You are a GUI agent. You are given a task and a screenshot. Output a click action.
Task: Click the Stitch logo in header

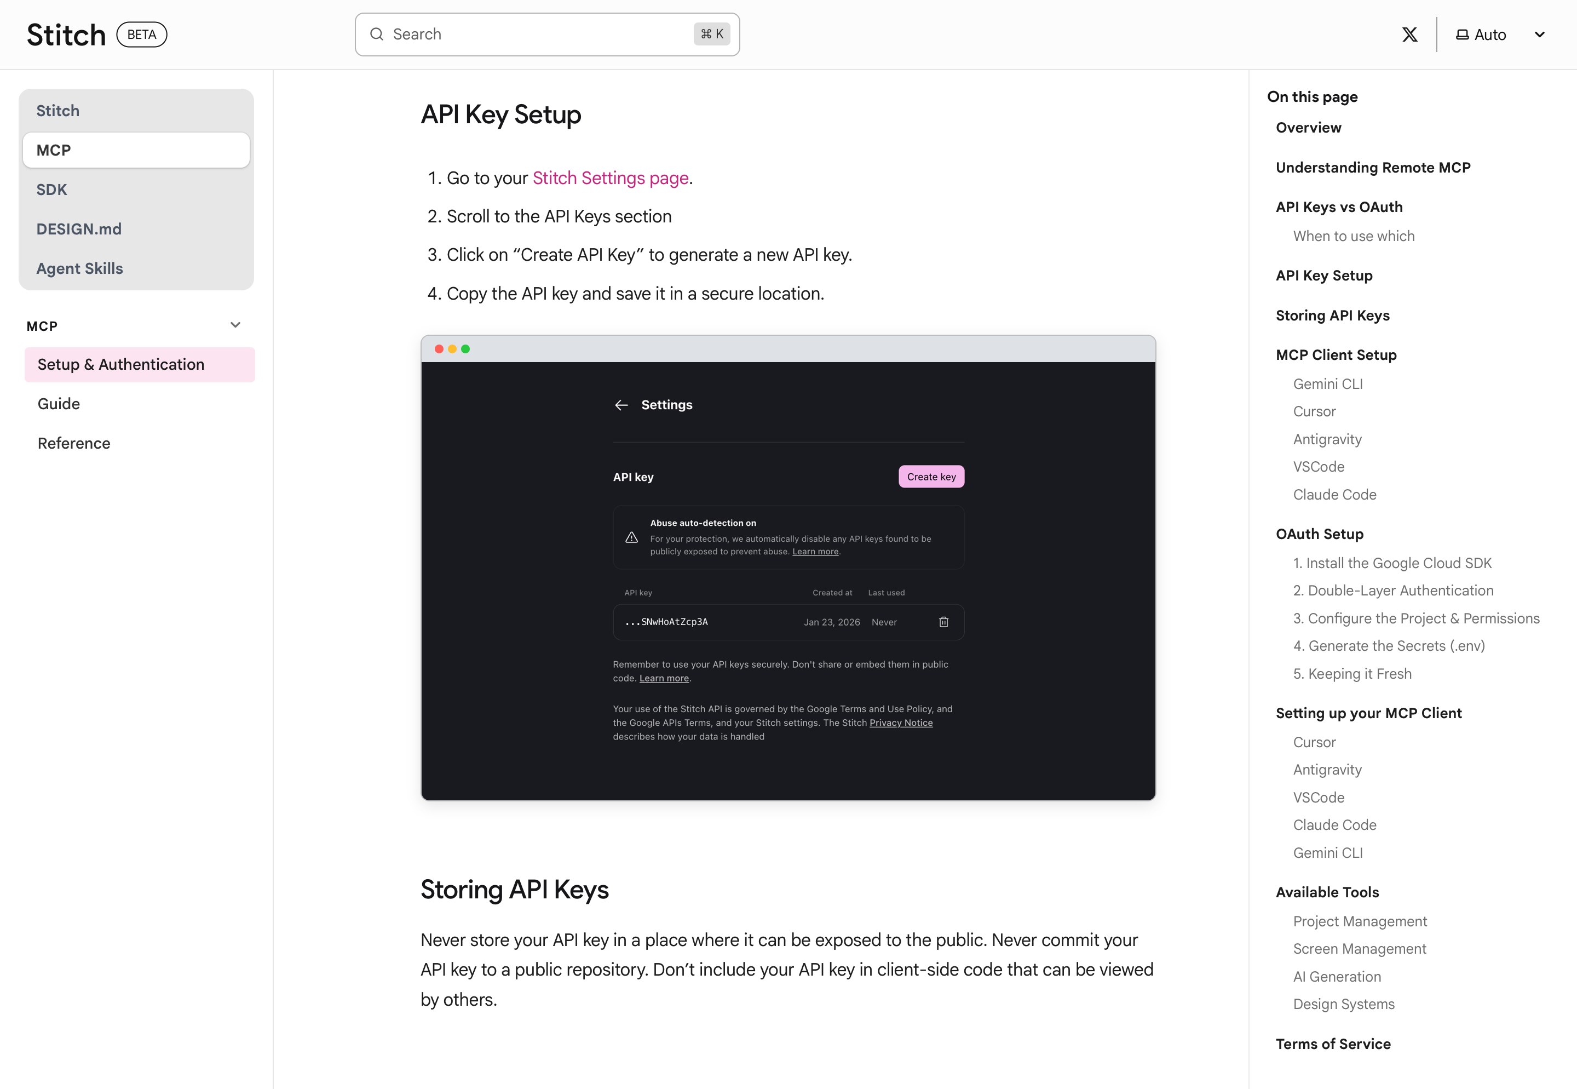[x=66, y=35]
